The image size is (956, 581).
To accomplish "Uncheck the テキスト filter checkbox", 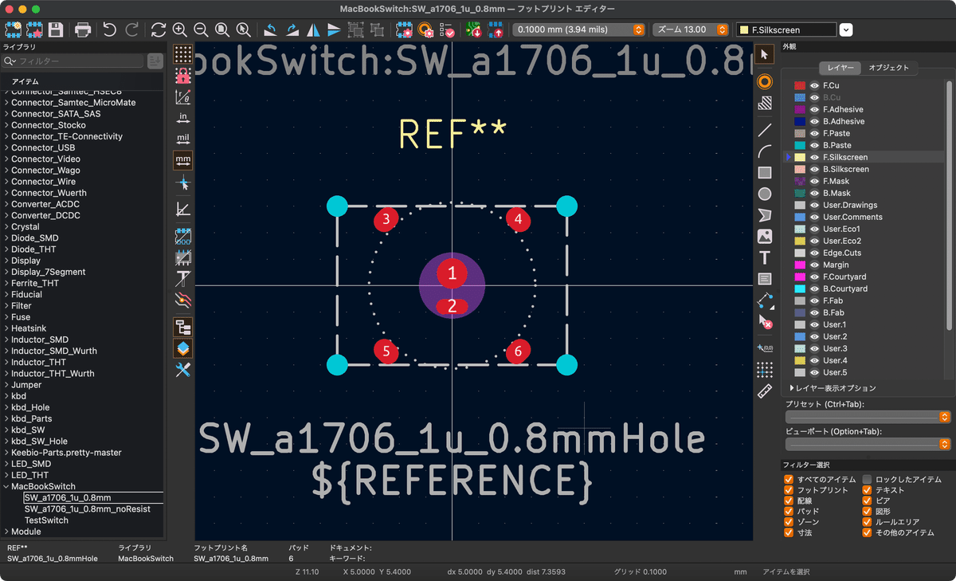I will (868, 490).
